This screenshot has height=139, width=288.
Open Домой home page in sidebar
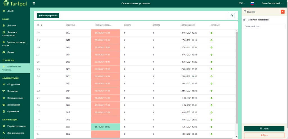[x=10, y=11]
